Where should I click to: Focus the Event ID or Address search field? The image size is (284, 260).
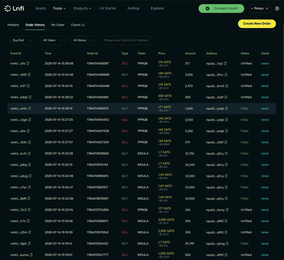coord(126,40)
